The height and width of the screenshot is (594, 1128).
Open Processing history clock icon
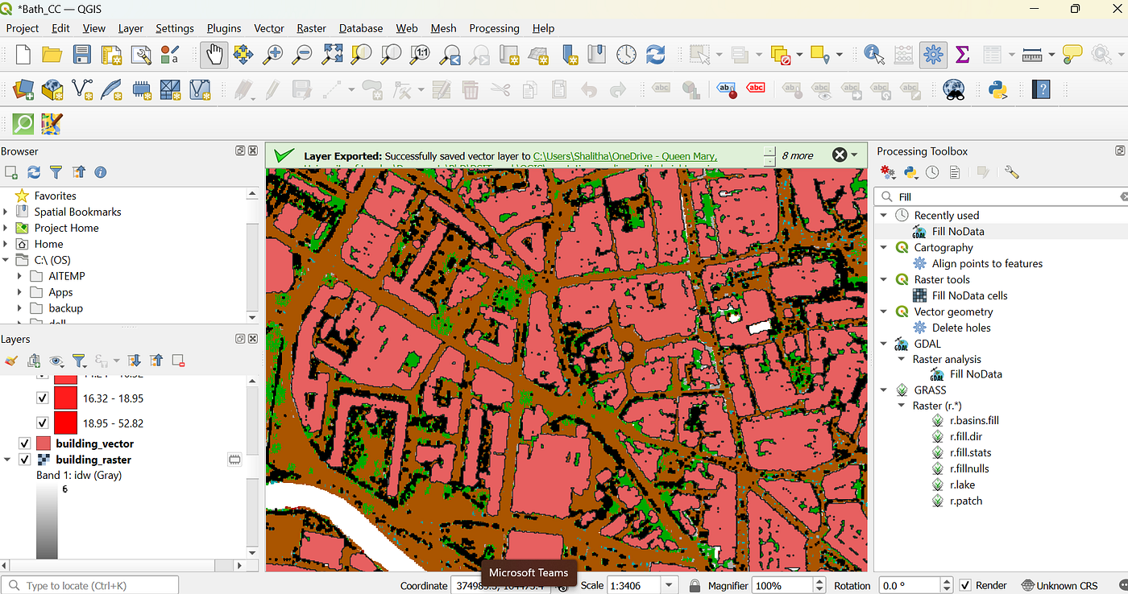[x=932, y=172]
